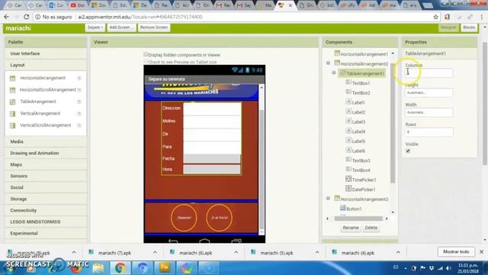Screen dimensions: 488x275
Task: Select Button1 in Components tree
Action: click(354, 209)
